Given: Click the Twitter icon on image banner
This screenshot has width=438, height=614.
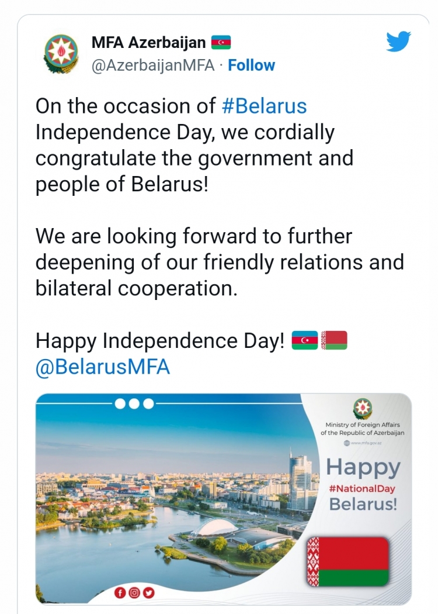Looking at the screenshot, I should (148, 593).
